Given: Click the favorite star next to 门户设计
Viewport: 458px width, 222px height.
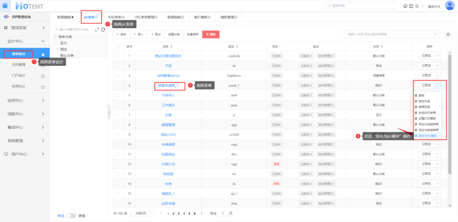Looking at the screenshot, I should (43, 76).
